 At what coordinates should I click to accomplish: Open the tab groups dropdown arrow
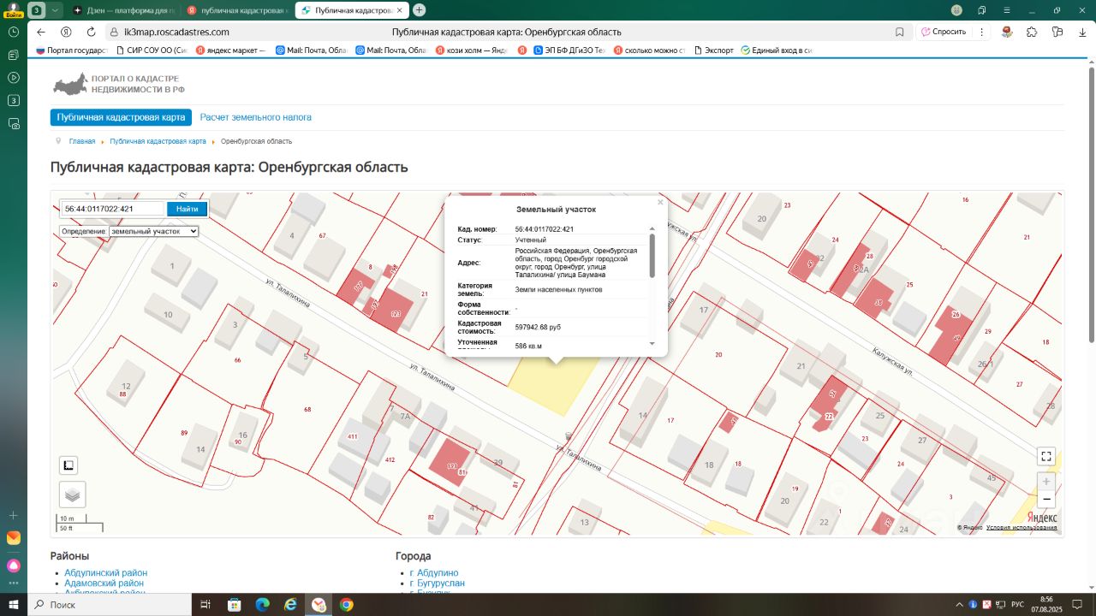[56, 10]
